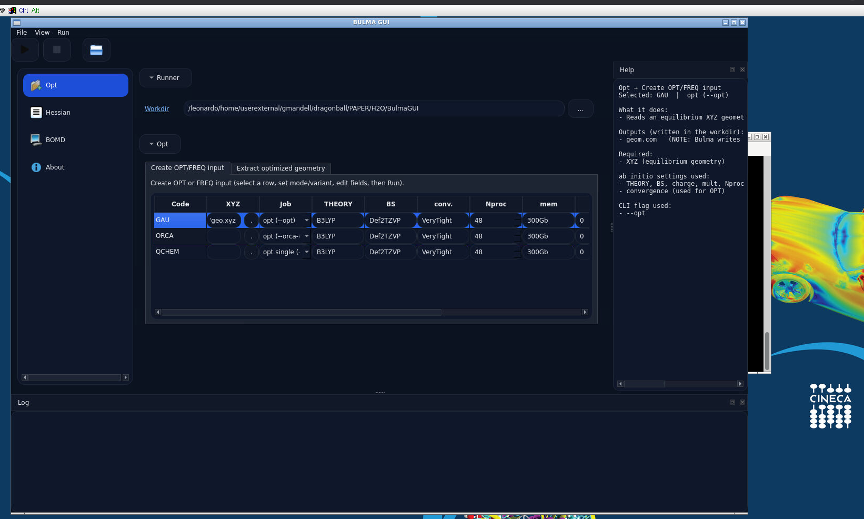Image resolution: width=864 pixels, height=519 pixels.
Task: Click the QCHEM row BS field
Action: click(390, 252)
